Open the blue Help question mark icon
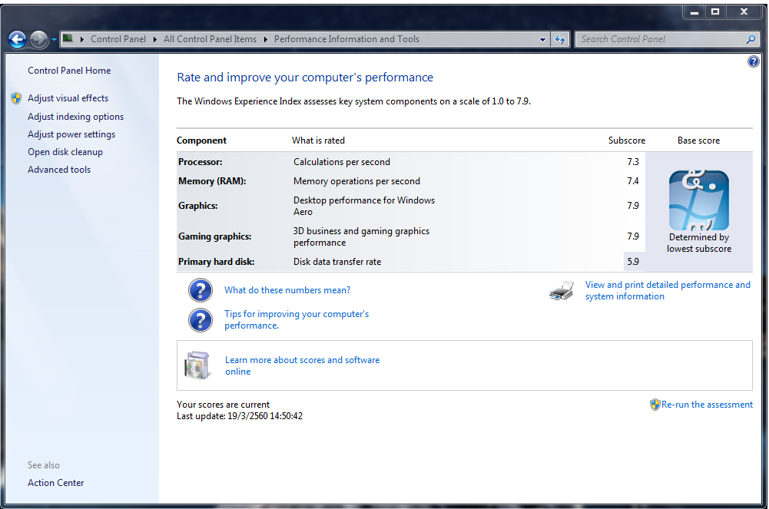Viewport: 769px width, 509px height. [753, 61]
